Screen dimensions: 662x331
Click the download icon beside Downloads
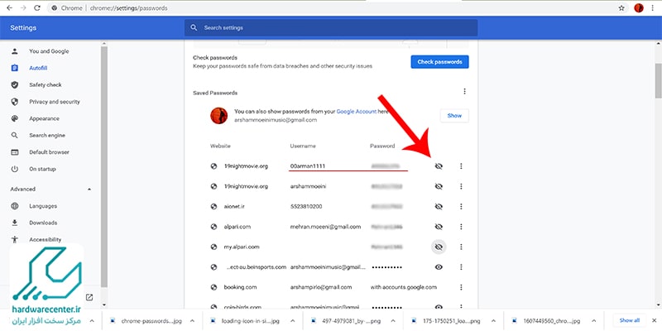pos(15,223)
